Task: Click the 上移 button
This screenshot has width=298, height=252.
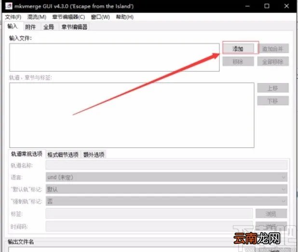Action: (x=273, y=88)
